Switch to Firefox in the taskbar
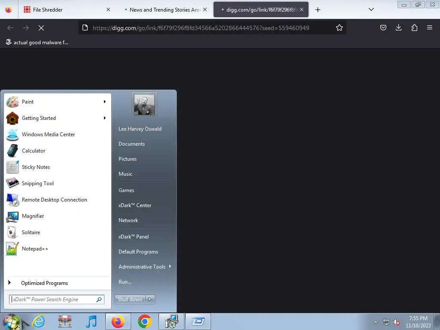 pyautogui.click(x=118, y=321)
